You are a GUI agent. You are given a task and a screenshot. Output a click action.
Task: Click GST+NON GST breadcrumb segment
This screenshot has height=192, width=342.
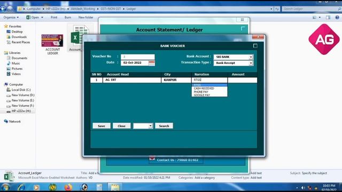click(x=111, y=9)
